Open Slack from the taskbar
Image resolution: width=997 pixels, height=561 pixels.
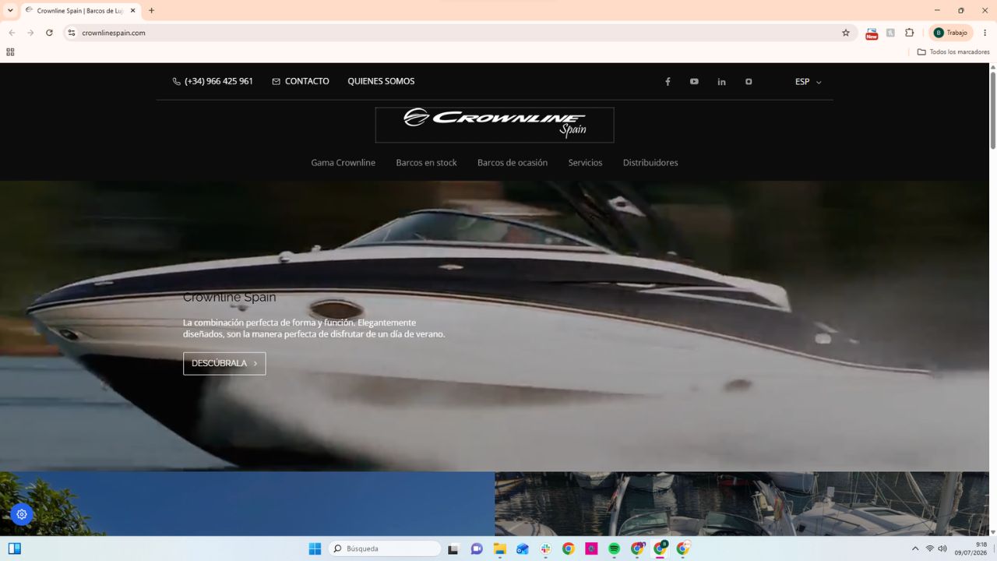pos(545,549)
